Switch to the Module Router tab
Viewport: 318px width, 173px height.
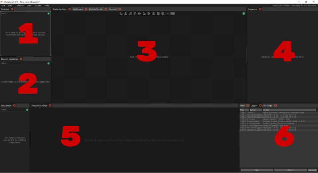click(x=96, y=9)
